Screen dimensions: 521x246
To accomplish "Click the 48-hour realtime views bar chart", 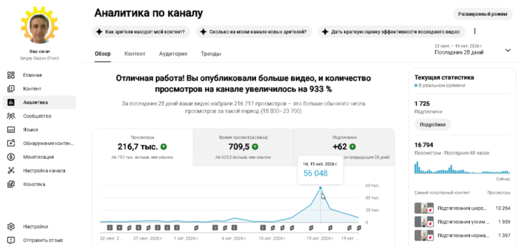I will [462, 168].
